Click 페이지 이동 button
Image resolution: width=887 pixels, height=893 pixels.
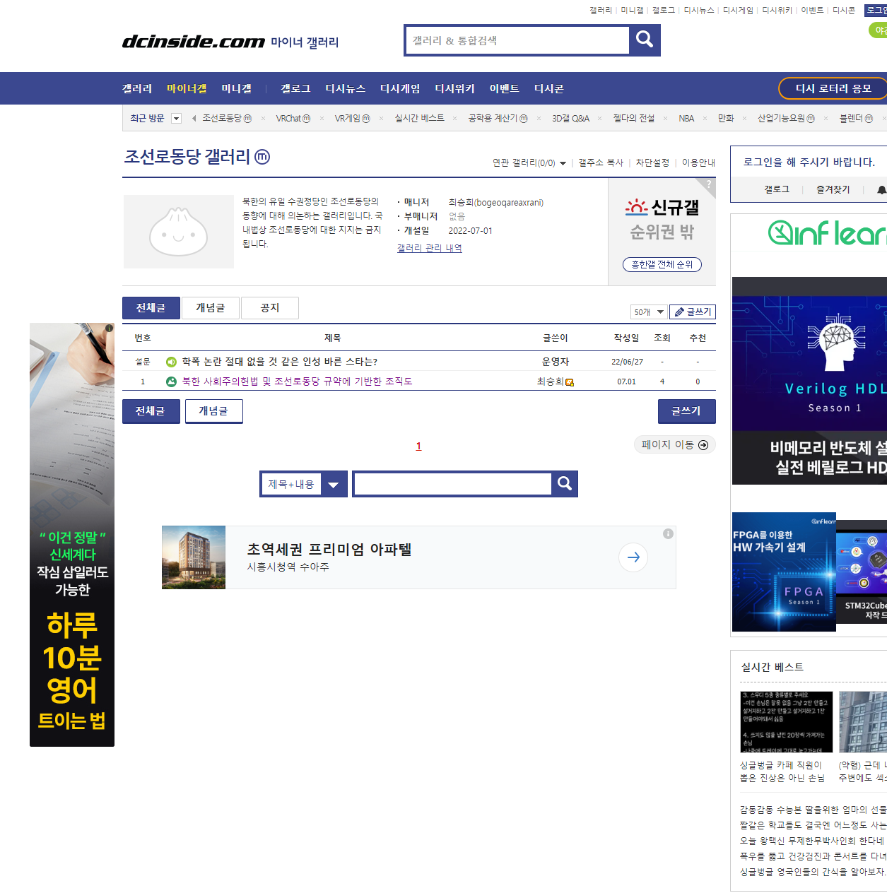tap(674, 444)
